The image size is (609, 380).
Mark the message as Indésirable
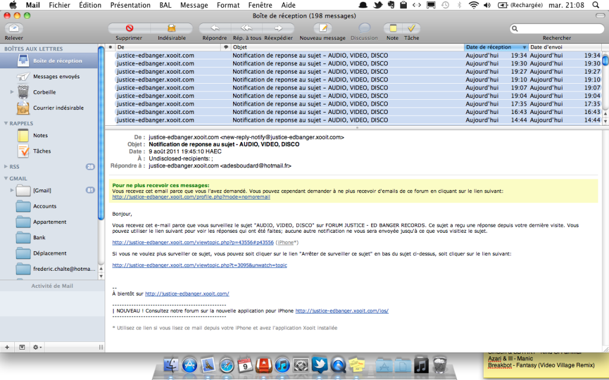[x=172, y=28]
